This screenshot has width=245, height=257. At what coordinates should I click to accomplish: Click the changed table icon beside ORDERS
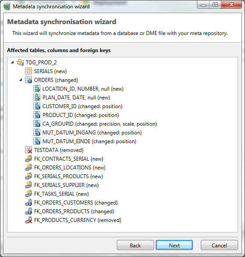tap(28, 80)
